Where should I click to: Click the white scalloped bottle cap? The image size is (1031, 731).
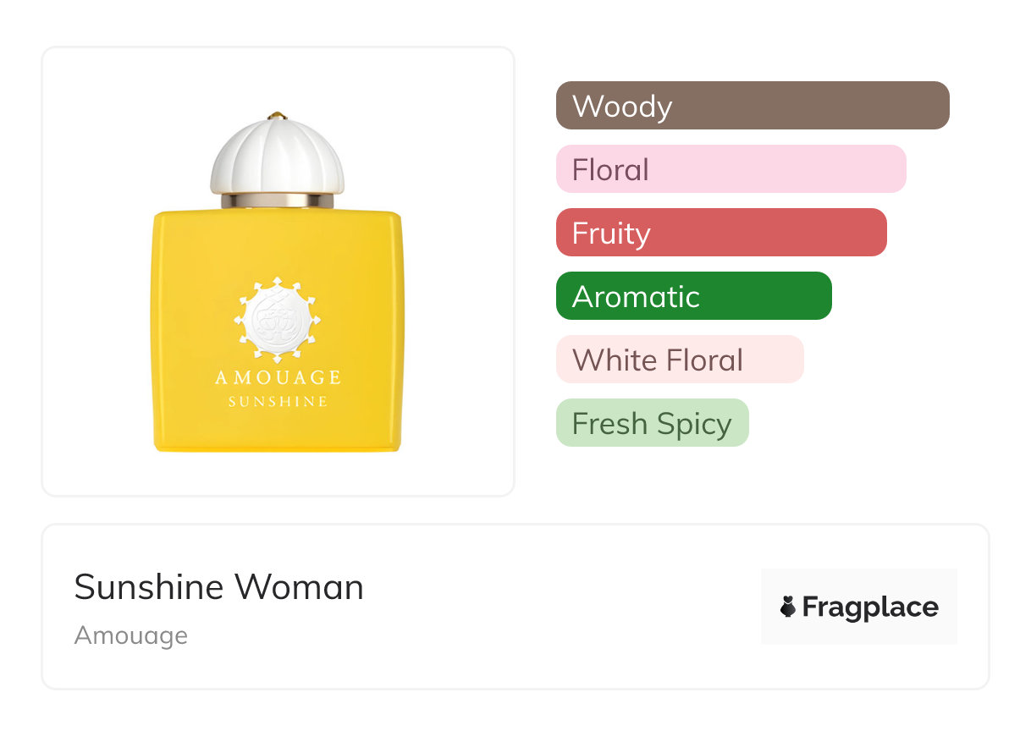277,157
